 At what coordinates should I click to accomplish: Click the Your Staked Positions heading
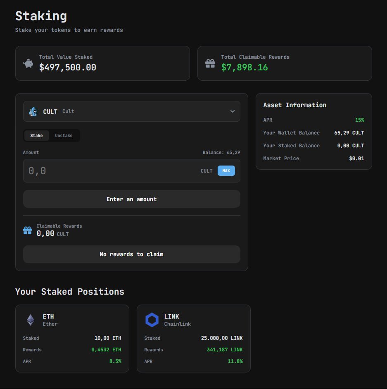pos(69,292)
